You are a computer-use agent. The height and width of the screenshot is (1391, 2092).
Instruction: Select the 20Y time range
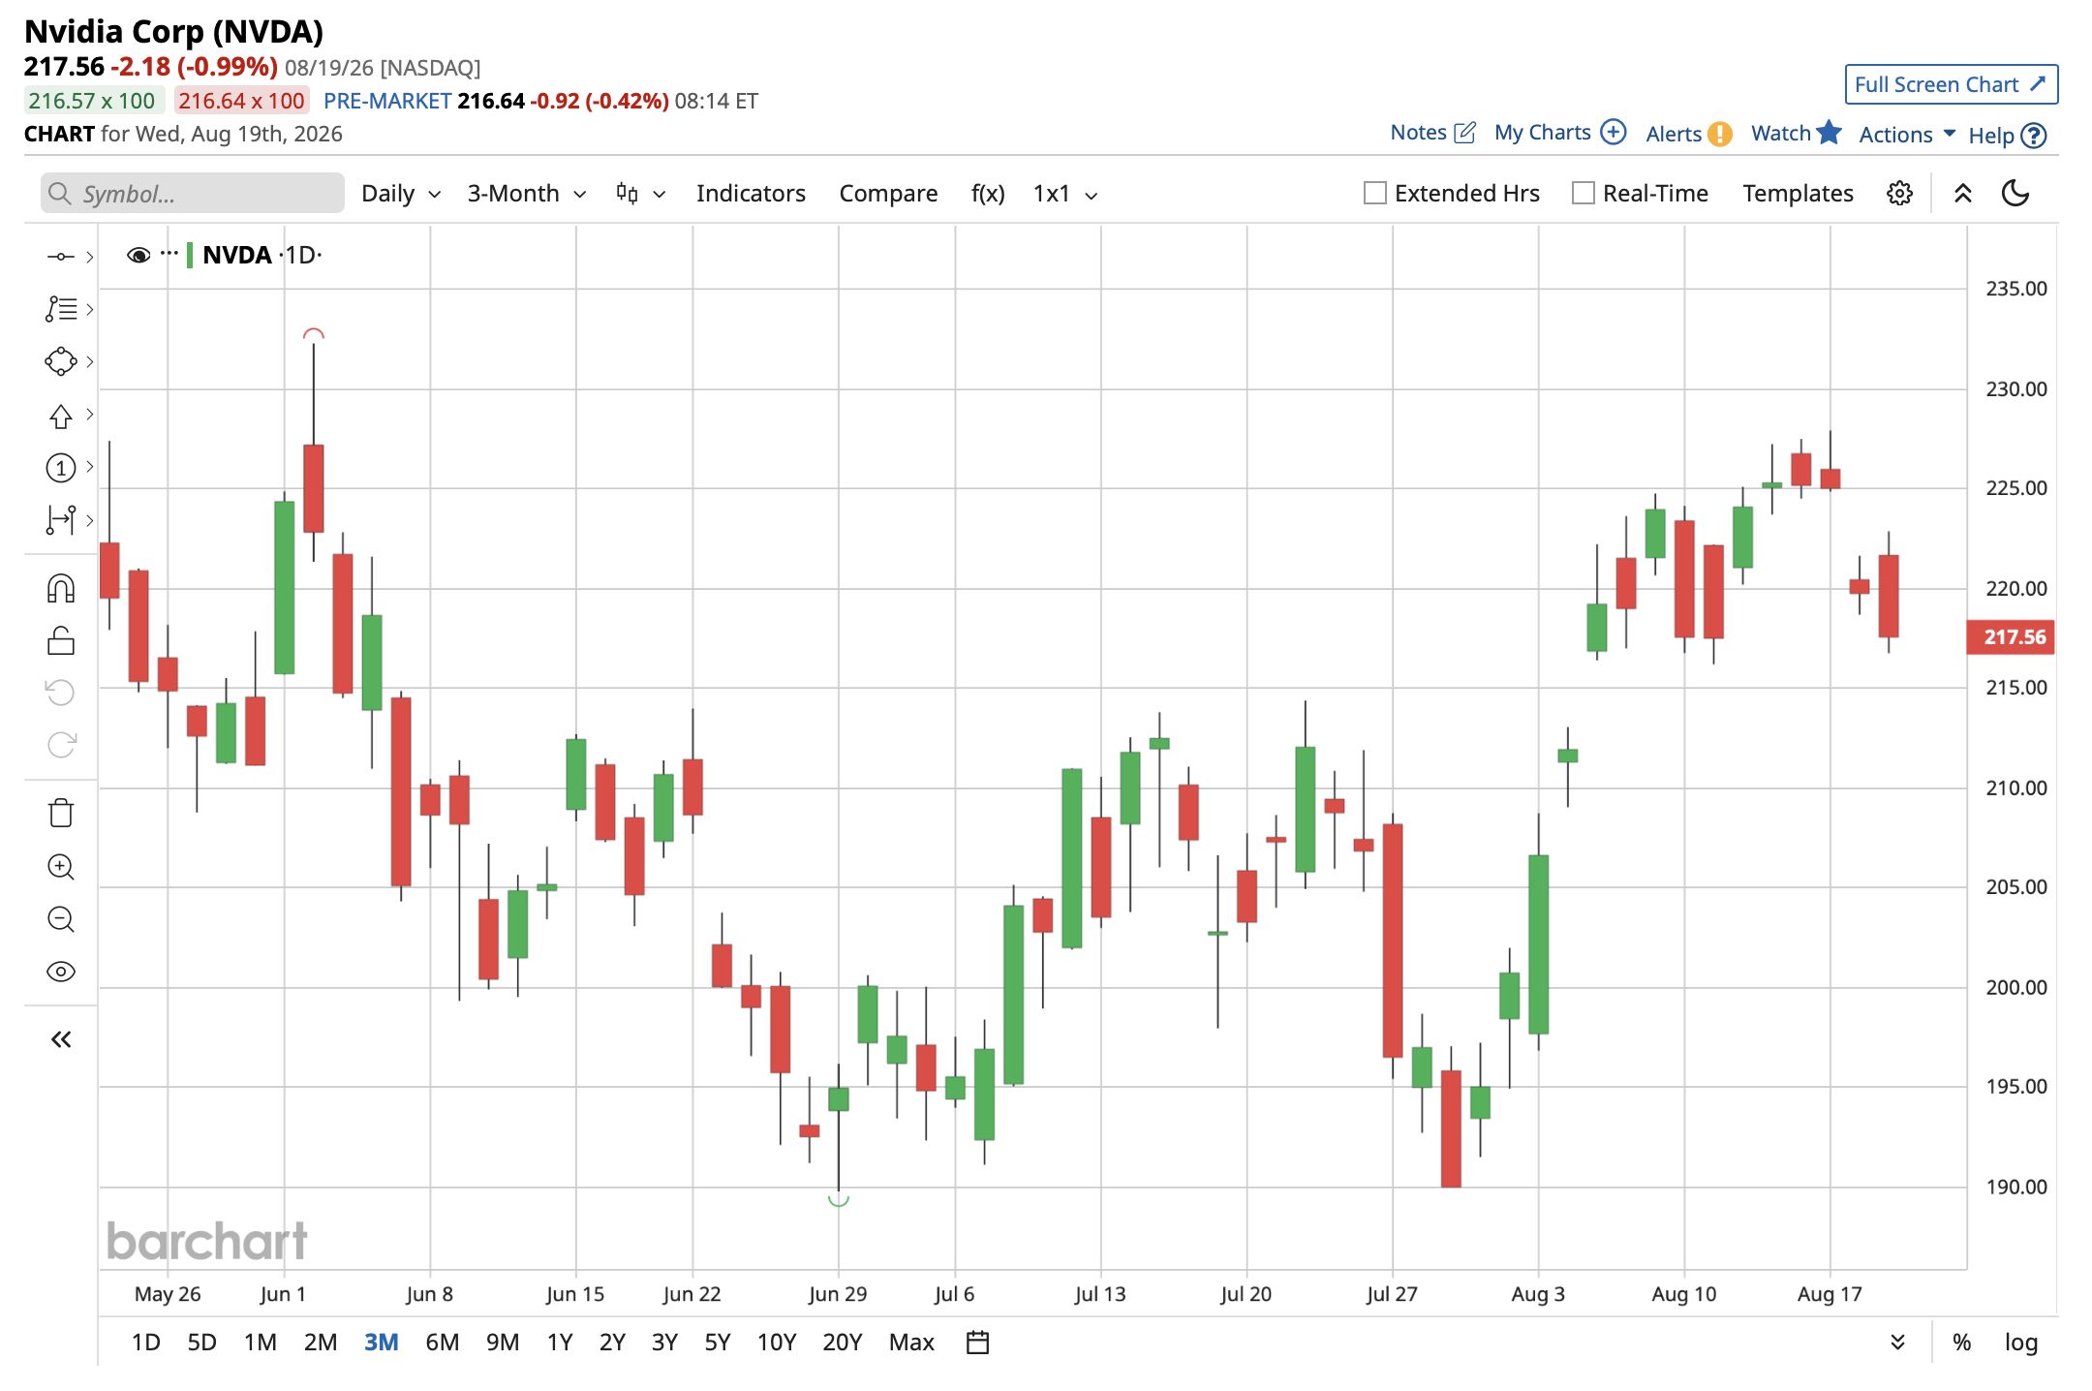coord(842,1342)
